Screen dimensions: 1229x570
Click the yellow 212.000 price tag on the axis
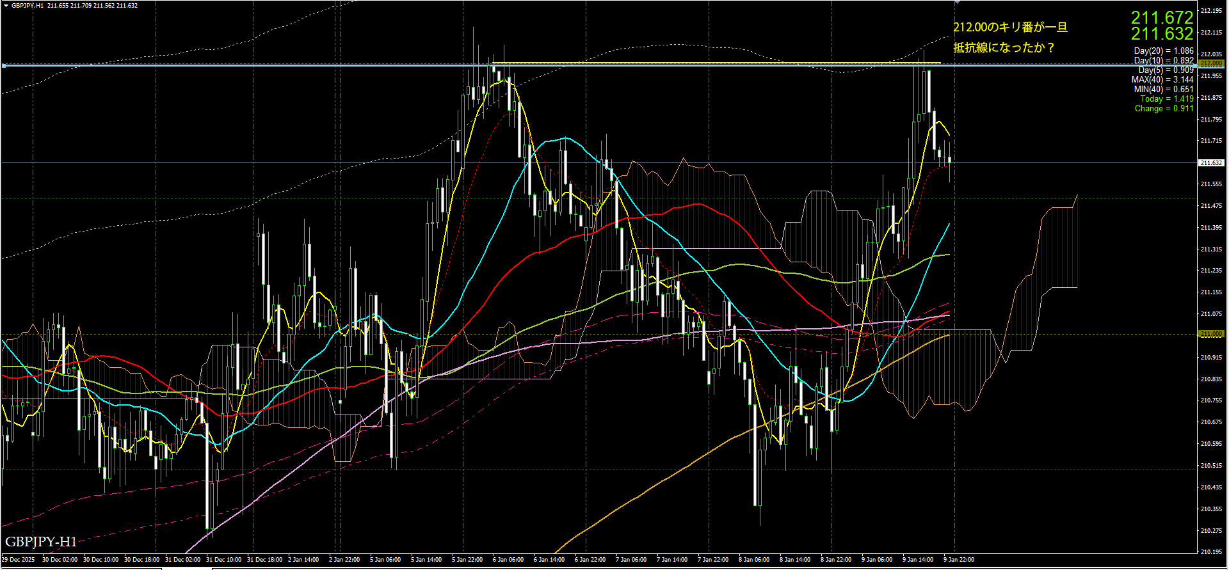pyautogui.click(x=1211, y=63)
